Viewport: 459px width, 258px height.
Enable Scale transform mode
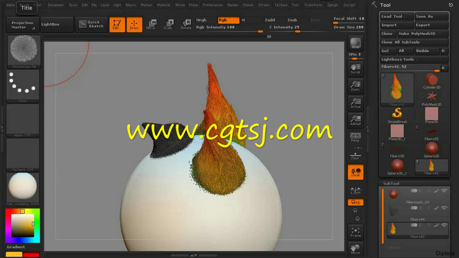click(168, 24)
